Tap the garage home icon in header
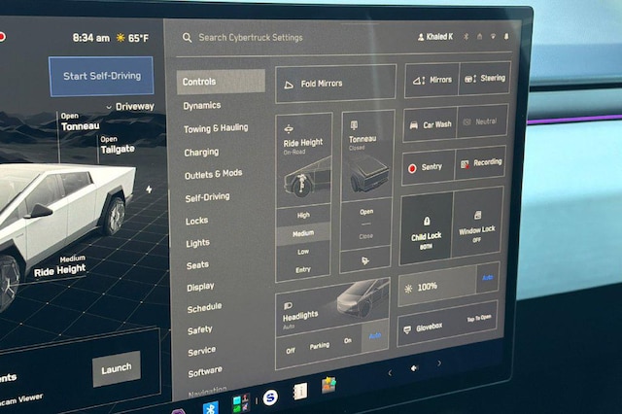The height and width of the screenshot is (414, 622). point(479,37)
